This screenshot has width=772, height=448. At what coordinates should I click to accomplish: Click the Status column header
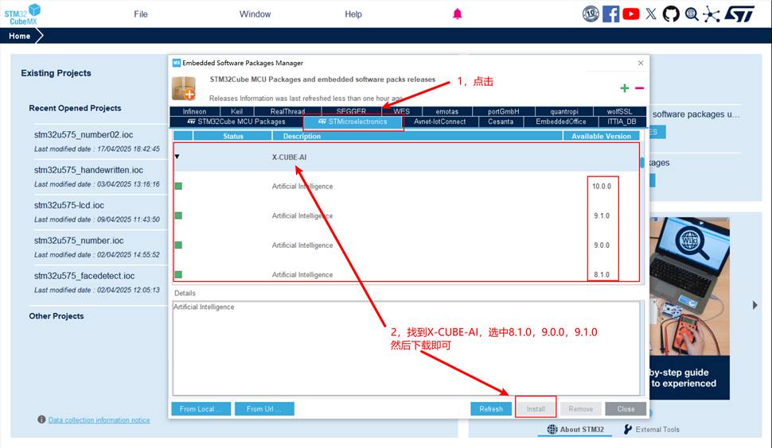coord(233,136)
